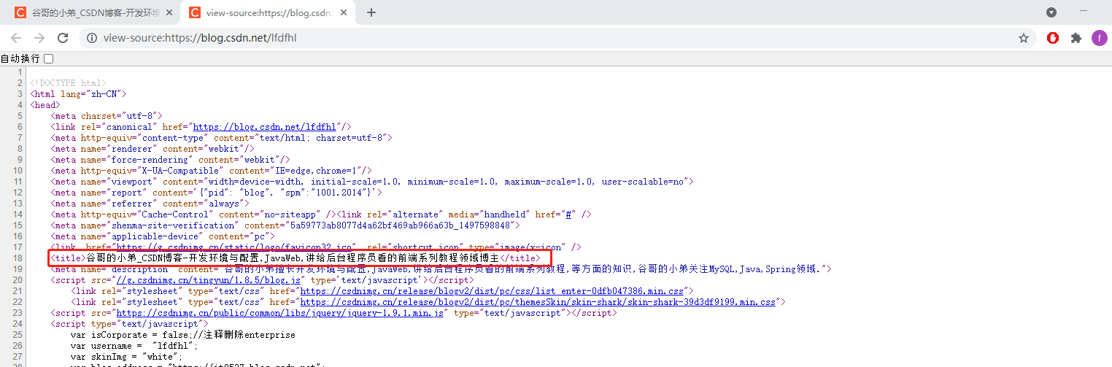Open the jquery-1.9.1.min.js script link
Screen dimensions: 1112x367
pyautogui.click(x=279, y=313)
